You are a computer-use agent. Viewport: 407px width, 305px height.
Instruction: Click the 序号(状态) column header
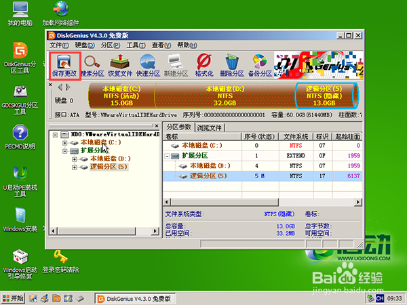[260, 136]
